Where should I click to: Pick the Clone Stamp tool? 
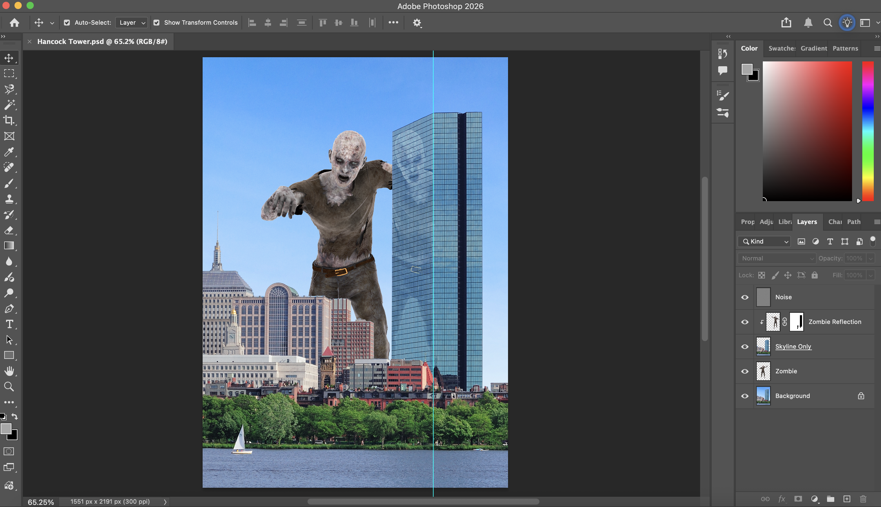(9, 199)
